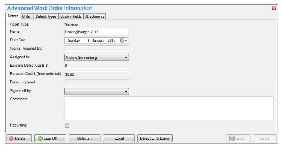Click the red Delete button
The height and width of the screenshot is (150, 282).
pyautogui.click(x=19, y=138)
